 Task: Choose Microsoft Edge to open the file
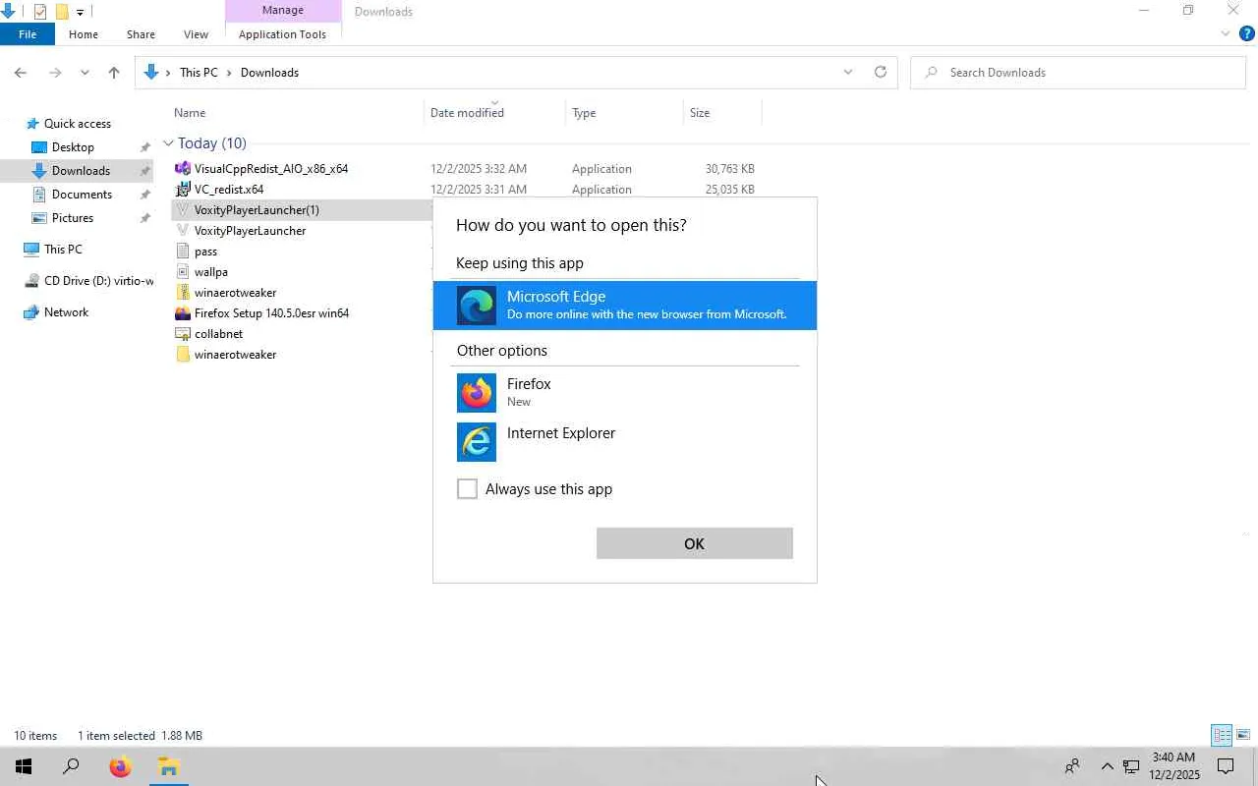(625, 306)
